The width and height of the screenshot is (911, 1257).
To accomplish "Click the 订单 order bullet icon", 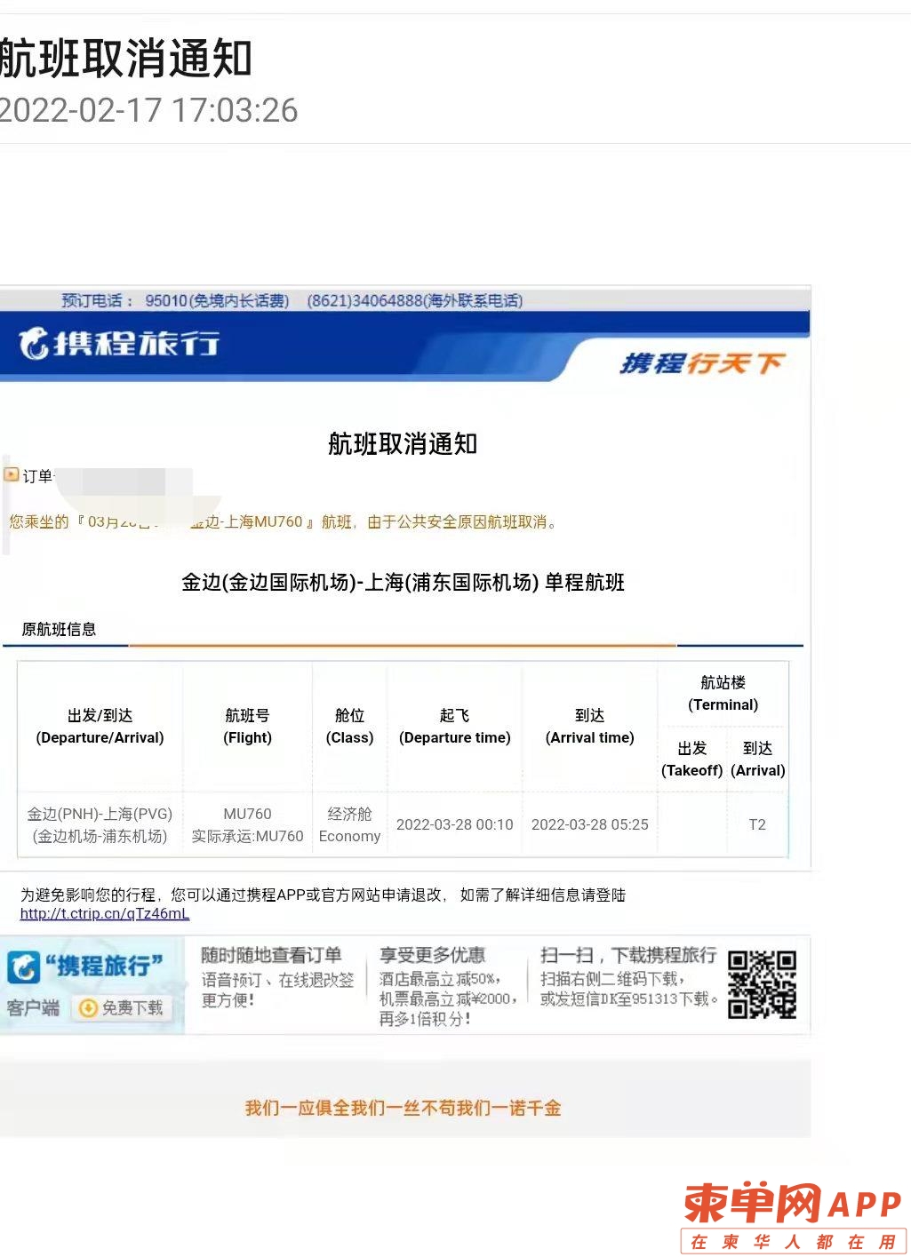I will 12,474.
